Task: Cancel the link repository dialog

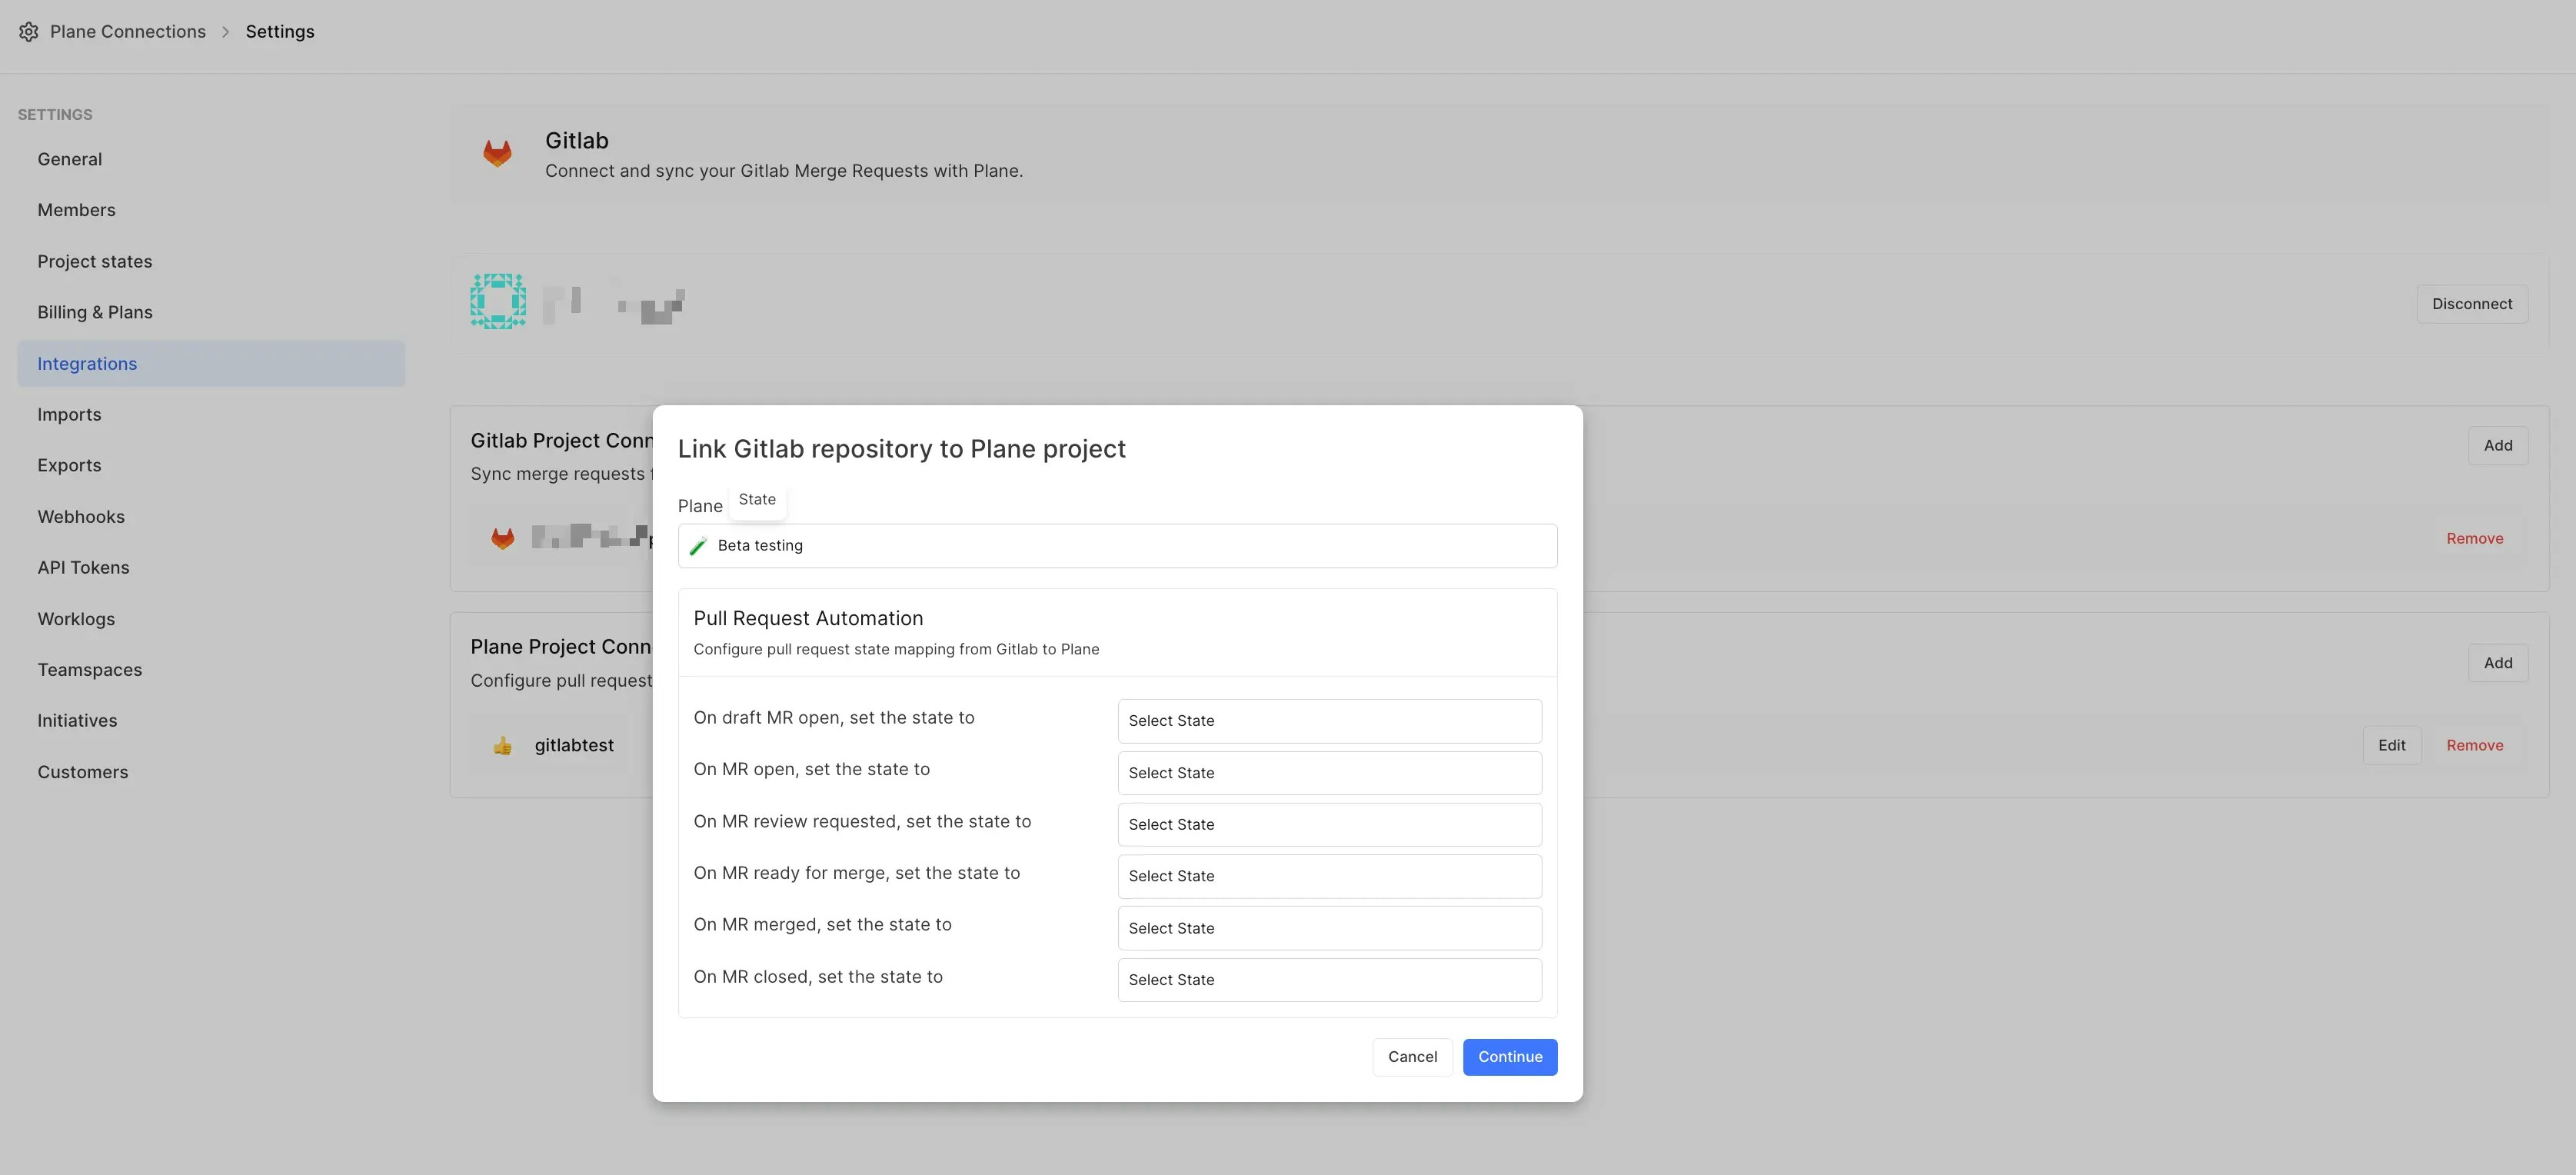Action: coord(1411,1057)
